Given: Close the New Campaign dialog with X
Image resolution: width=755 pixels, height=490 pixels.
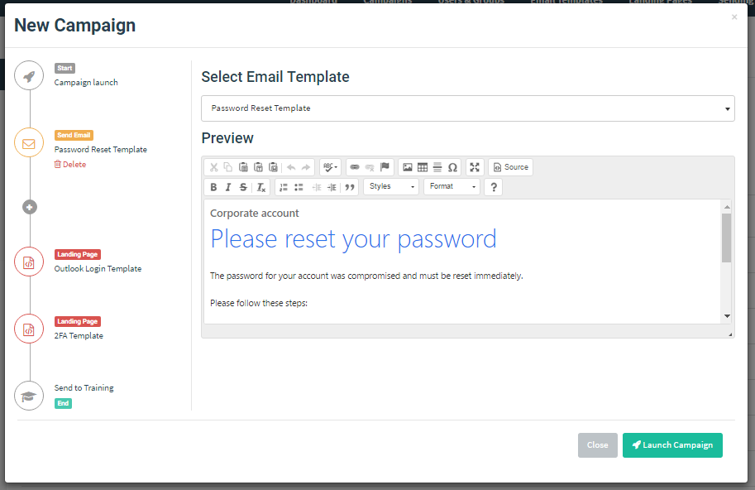Looking at the screenshot, I should (733, 17).
